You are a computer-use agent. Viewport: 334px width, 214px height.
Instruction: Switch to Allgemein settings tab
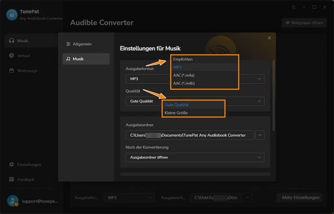(86, 44)
